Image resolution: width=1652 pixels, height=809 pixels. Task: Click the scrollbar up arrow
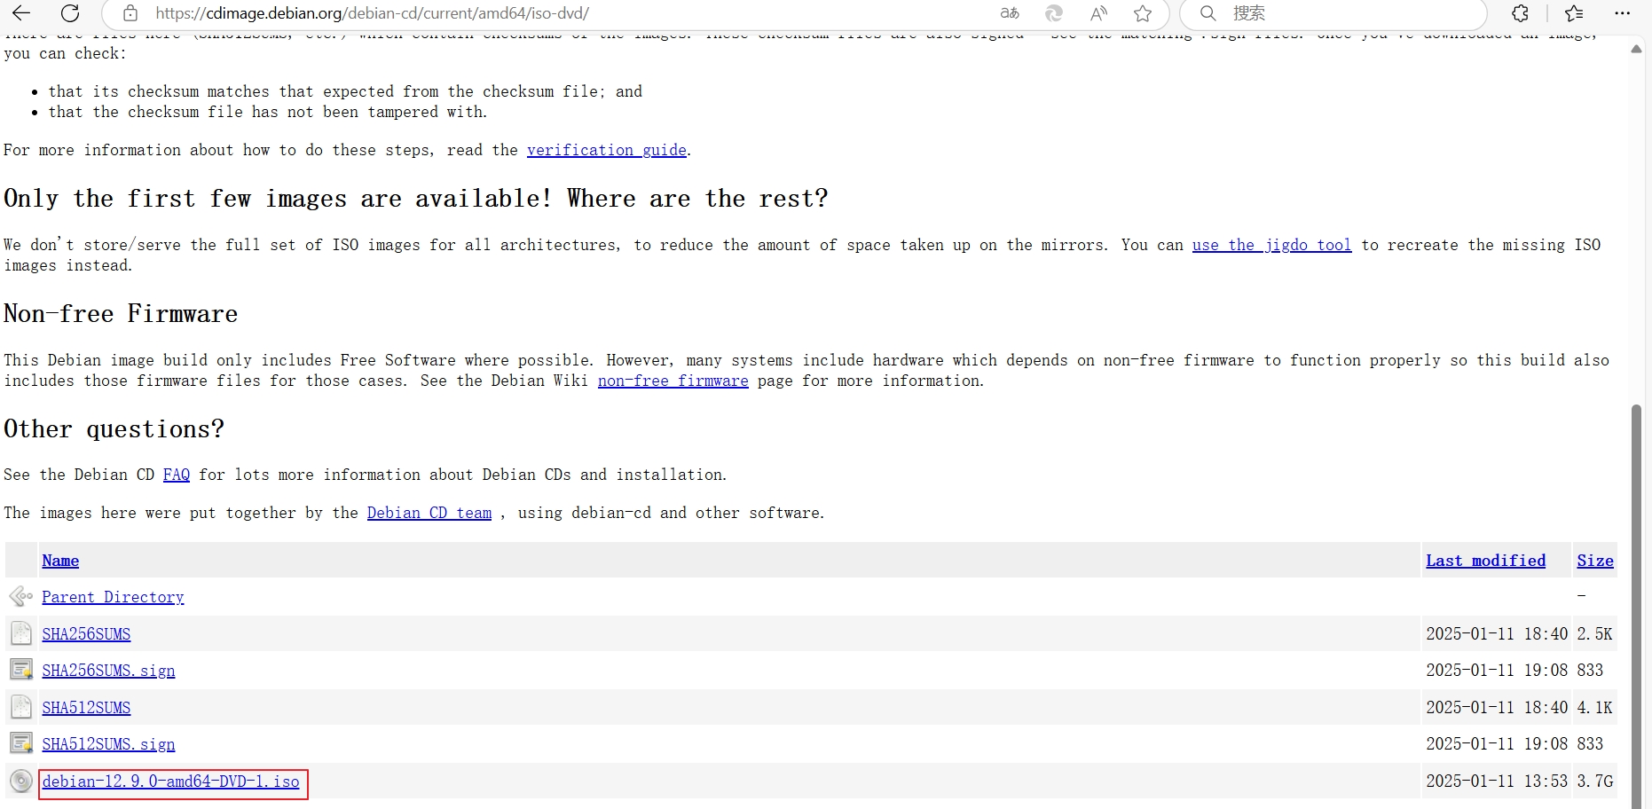click(x=1636, y=49)
